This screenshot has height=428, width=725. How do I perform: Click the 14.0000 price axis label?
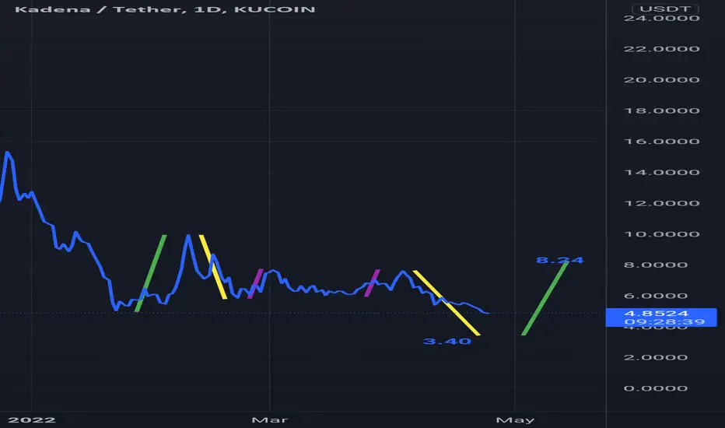click(x=662, y=172)
